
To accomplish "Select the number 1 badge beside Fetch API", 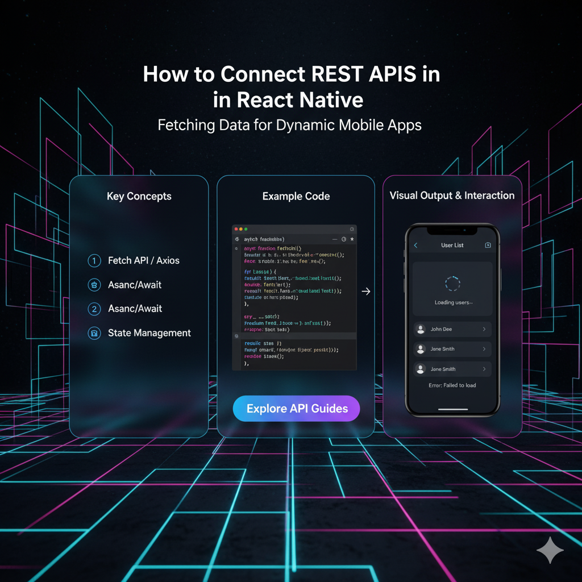I will [x=94, y=260].
